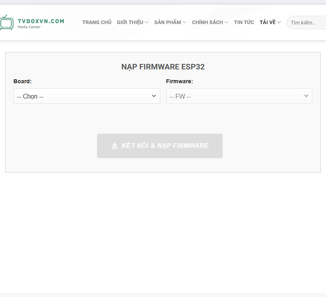
Task: Click the NẠP FIRMWARE ESP32 heading
Action: pyautogui.click(x=163, y=67)
